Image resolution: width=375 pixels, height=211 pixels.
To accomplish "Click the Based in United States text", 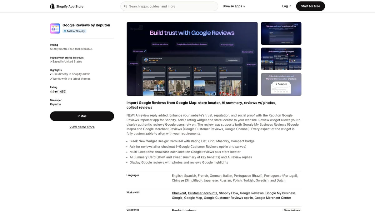I will (x=67, y=62).
